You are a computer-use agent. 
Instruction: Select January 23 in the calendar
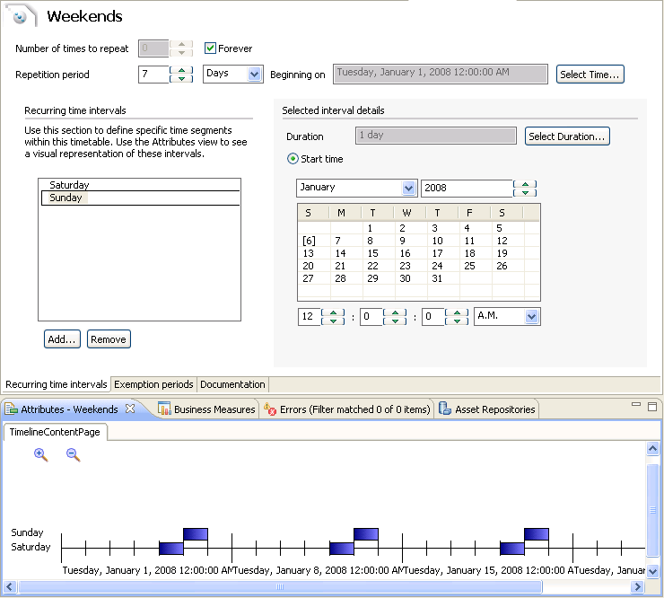[x=405, y=266]
